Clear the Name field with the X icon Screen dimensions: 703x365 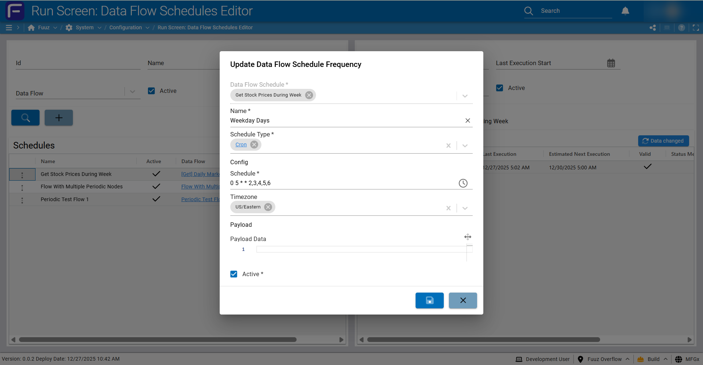tap(468, 121)
